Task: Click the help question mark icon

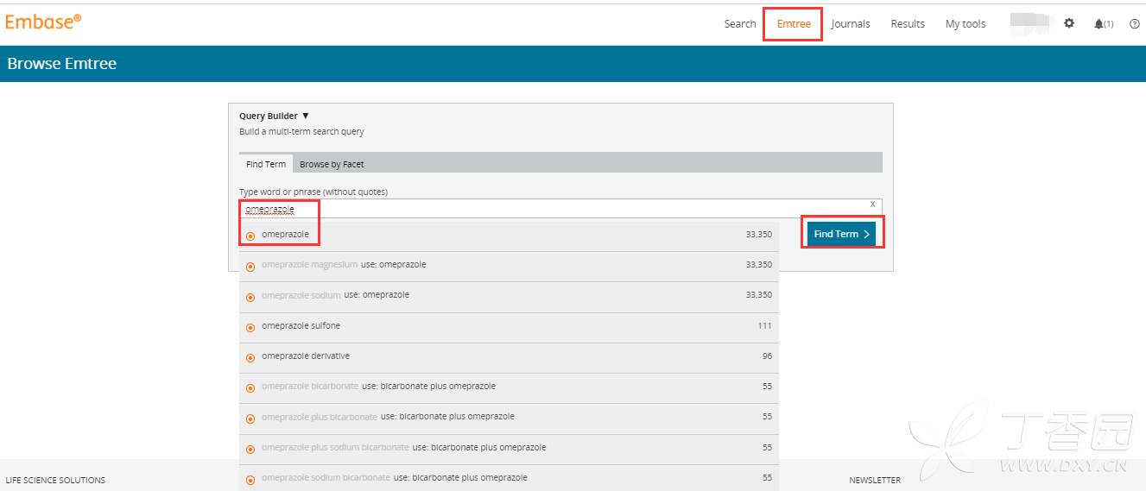Action: coord(1135,24)
